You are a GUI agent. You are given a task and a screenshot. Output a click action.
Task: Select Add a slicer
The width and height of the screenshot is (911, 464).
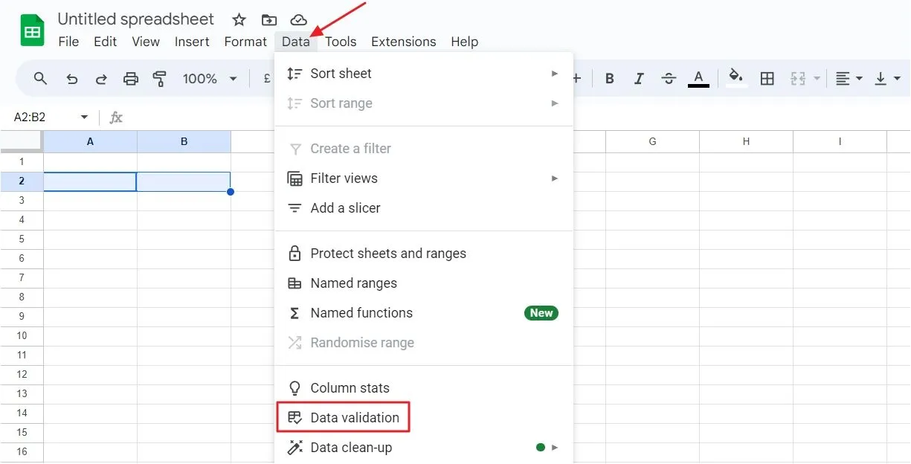click(x=424, y=208)
